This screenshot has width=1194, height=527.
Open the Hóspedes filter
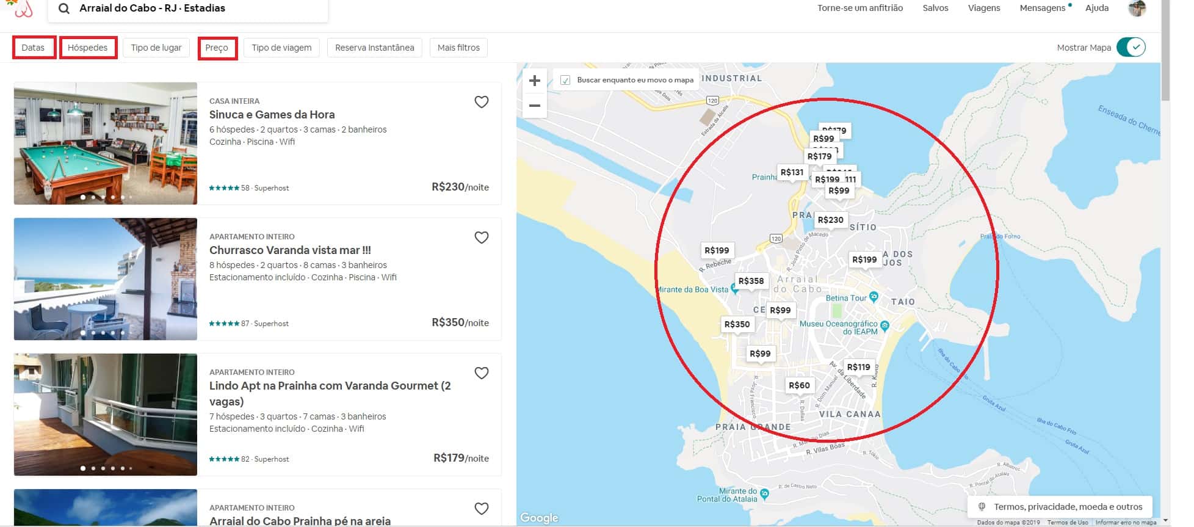click(x=88, y=48)
